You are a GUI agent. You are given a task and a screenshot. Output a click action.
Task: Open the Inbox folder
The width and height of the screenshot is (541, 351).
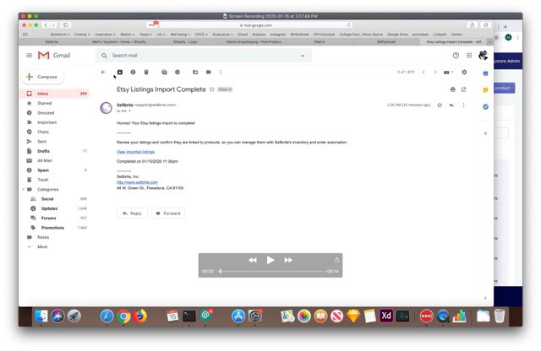point(55,94)
